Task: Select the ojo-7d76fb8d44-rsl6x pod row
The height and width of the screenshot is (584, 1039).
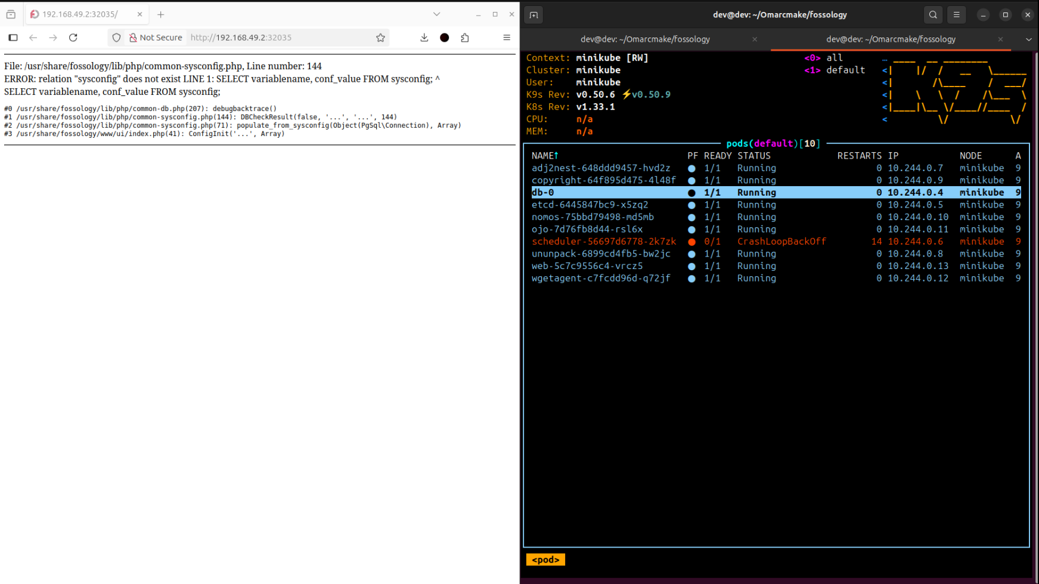Action: coord(776,229)
